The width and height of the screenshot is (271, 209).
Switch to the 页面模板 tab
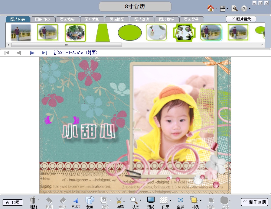[67, 19]
